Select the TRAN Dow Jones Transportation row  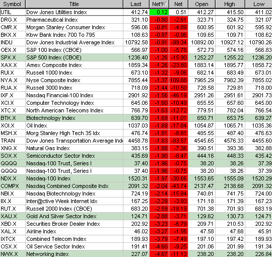(136, 141)
